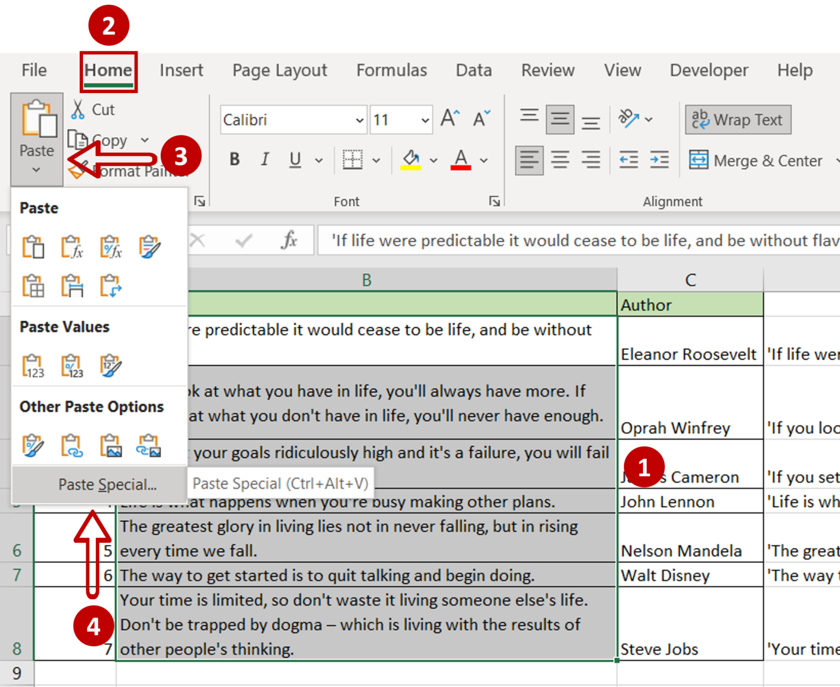Image resolution: width=840 pixels, height=687 pixels.
Task: Click the Increase Indent icon
Action: tap(659, 160)
